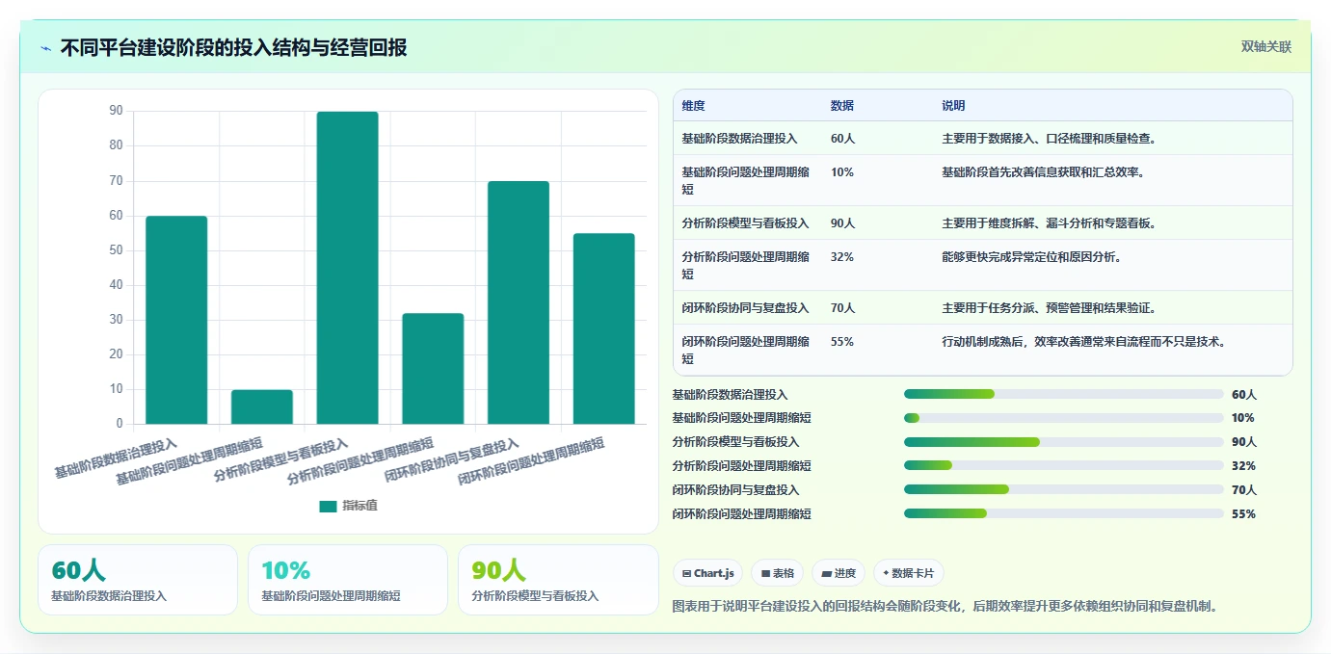1331x654 pixels.
Task: Click table cell 基础阶段数据治理投入
Action: (739, 139)
